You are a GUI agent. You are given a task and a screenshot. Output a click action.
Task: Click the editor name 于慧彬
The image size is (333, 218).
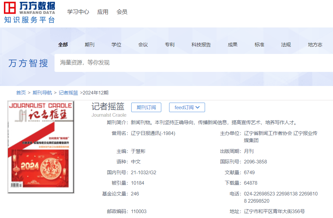coord(138,151)
